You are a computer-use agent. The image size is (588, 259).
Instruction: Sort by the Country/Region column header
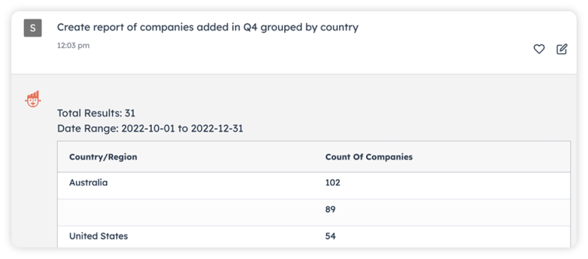click(x=103, y=157)
